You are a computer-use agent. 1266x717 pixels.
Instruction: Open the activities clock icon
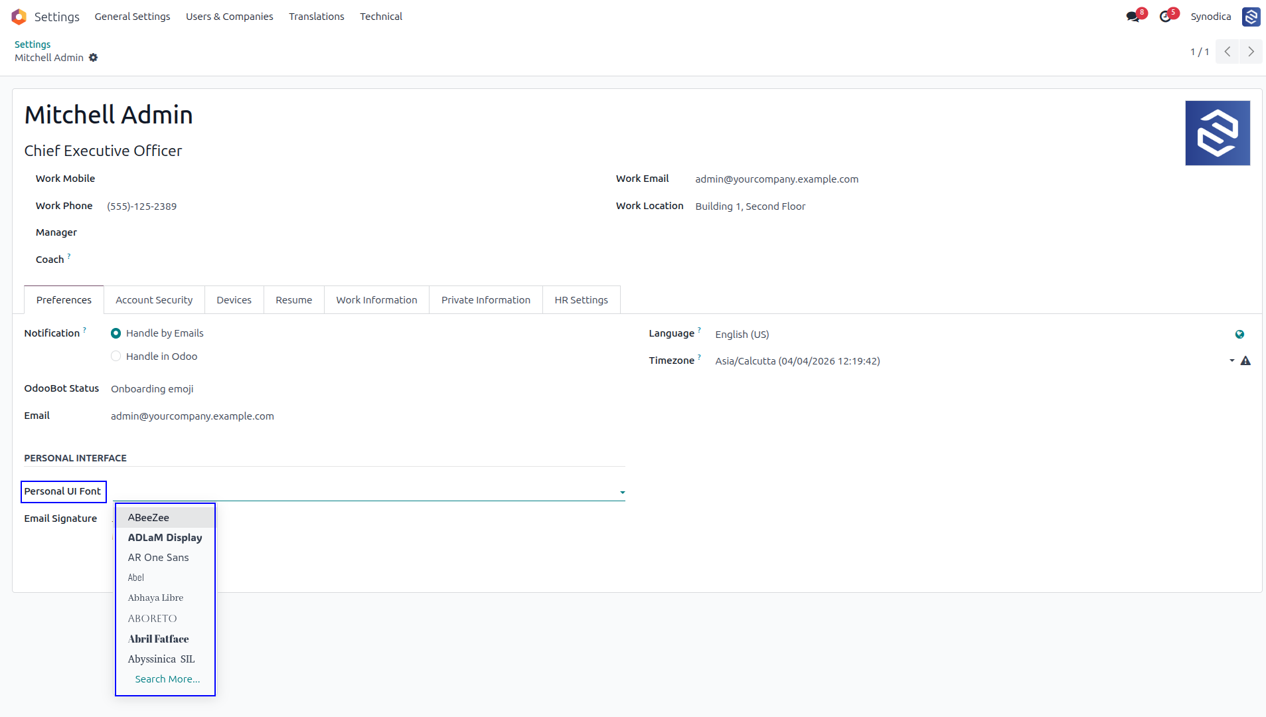(x=1166, y=17)
